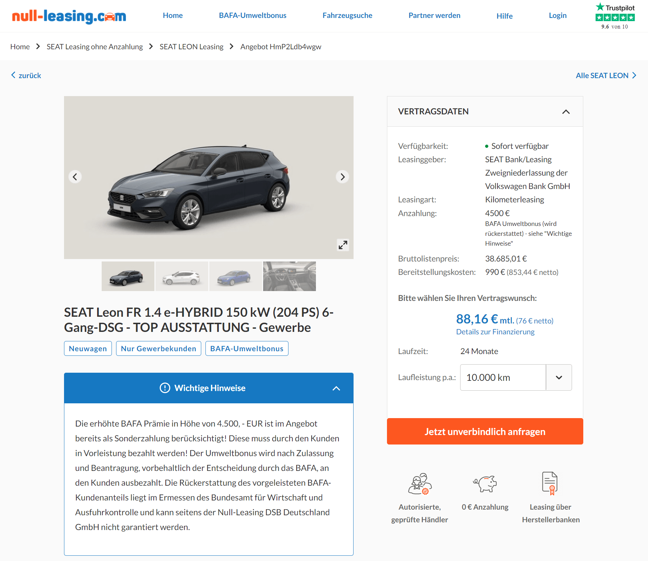The height and width of the screenshot is (561, 648).
Task: Open the Trustpilot rating badge
Action: (615, 16)
